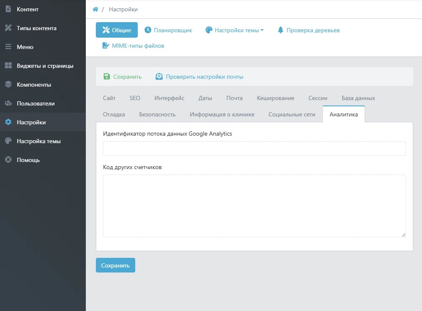Click the Help lifebuoy icon in sidebar
Image resolution: width=422 pixels, height=311 pixels.
click(8, 160)
